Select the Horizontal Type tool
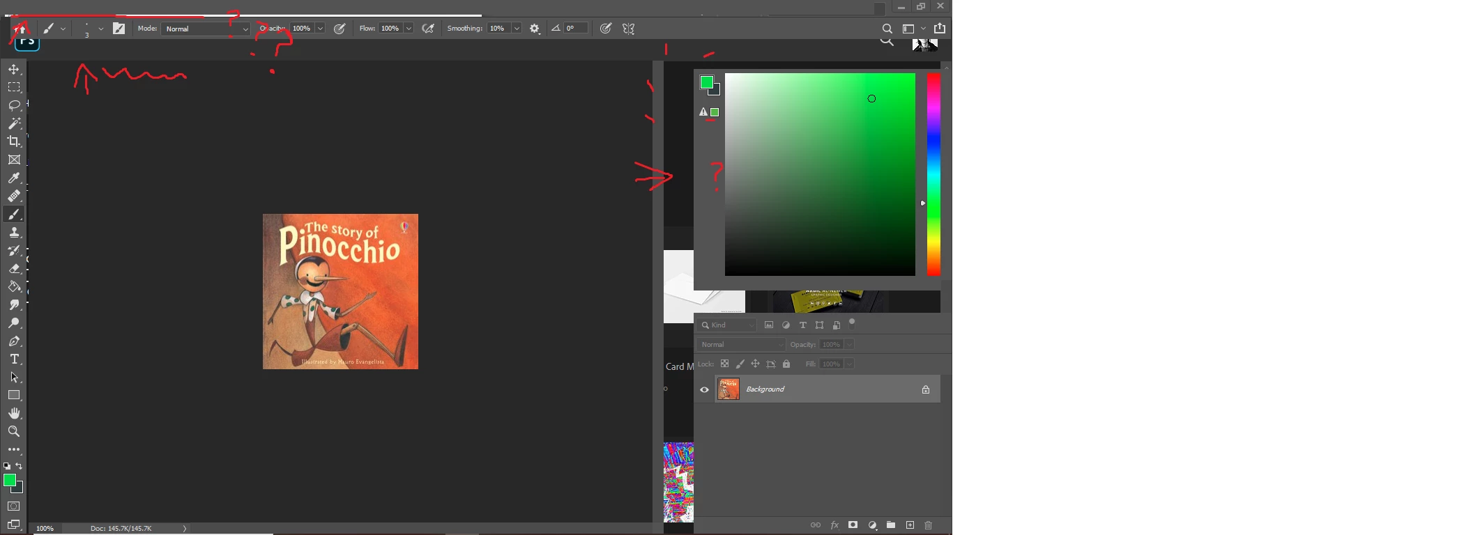This screenshot has height=535, width=1464. (x=14, y=359)
